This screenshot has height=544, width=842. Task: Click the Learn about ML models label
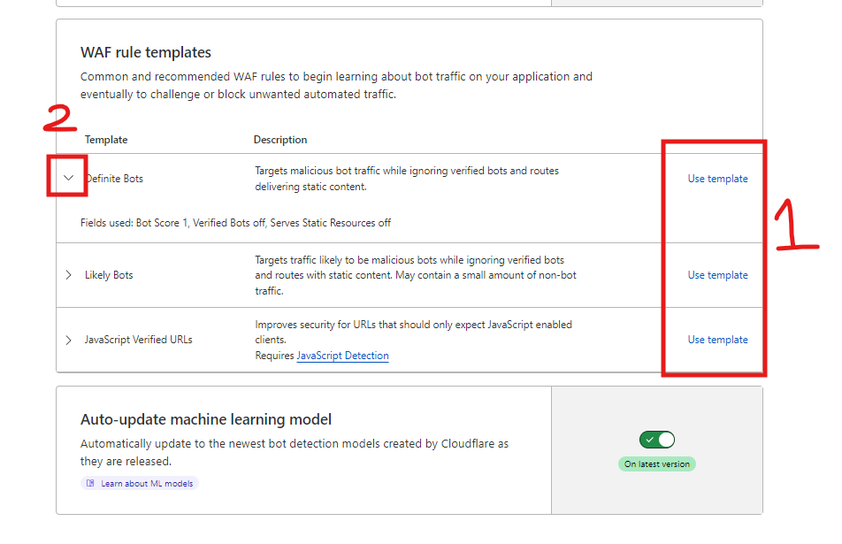coord(147,484)
